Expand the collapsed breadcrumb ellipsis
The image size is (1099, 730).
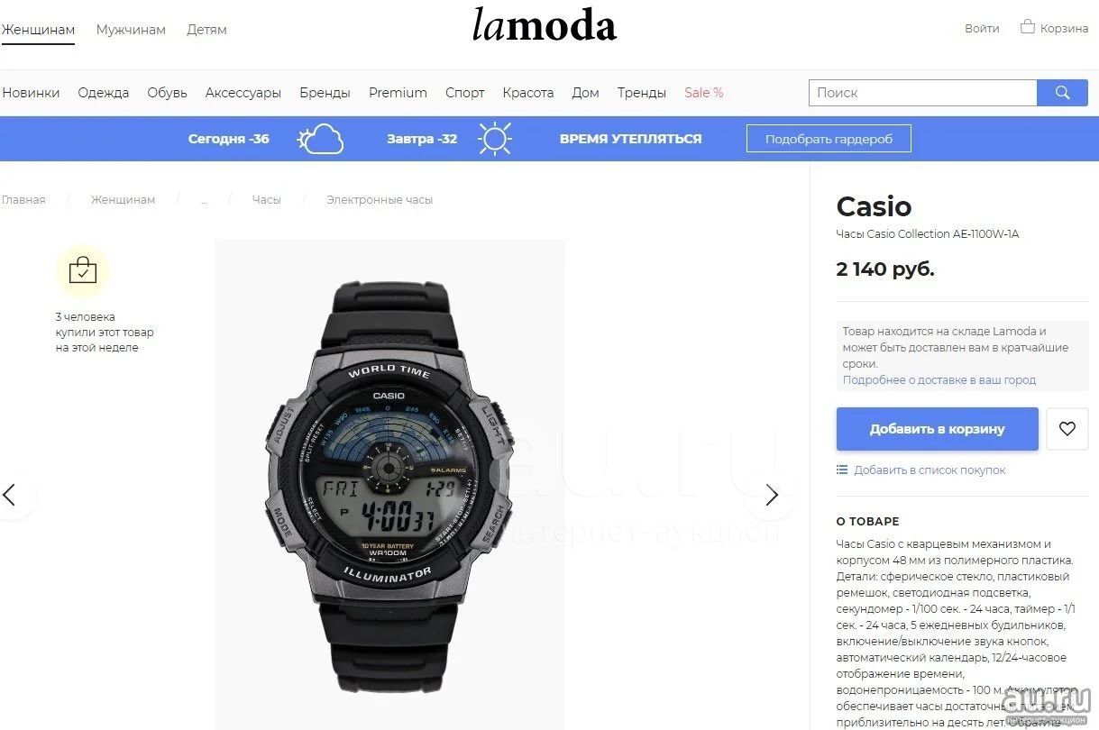pos(204,200)
